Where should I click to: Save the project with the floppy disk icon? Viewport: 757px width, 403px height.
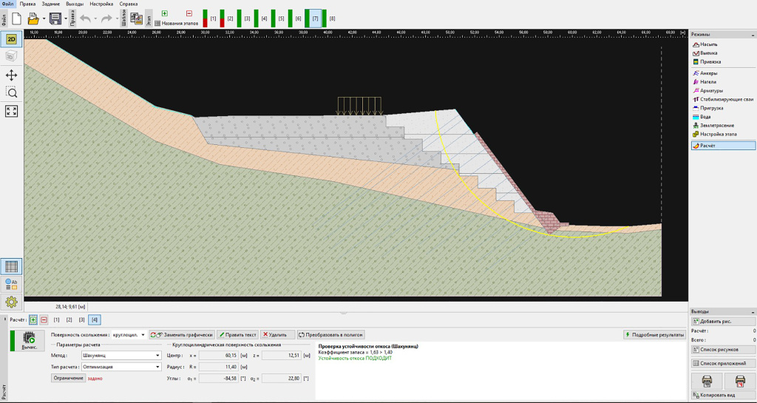coord(55,18)
